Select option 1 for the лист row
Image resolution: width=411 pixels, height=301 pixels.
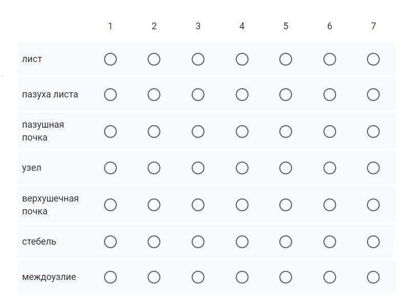(x=110, y=59)
